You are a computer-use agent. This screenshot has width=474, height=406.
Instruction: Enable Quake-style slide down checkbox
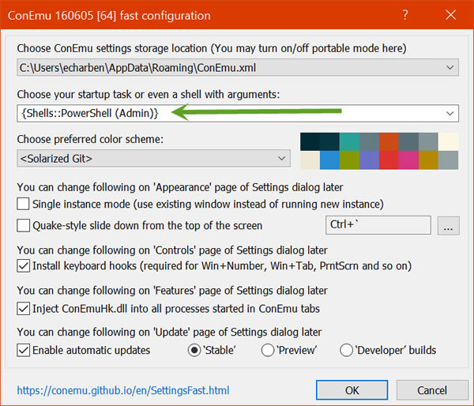click(x=23, y=226)
